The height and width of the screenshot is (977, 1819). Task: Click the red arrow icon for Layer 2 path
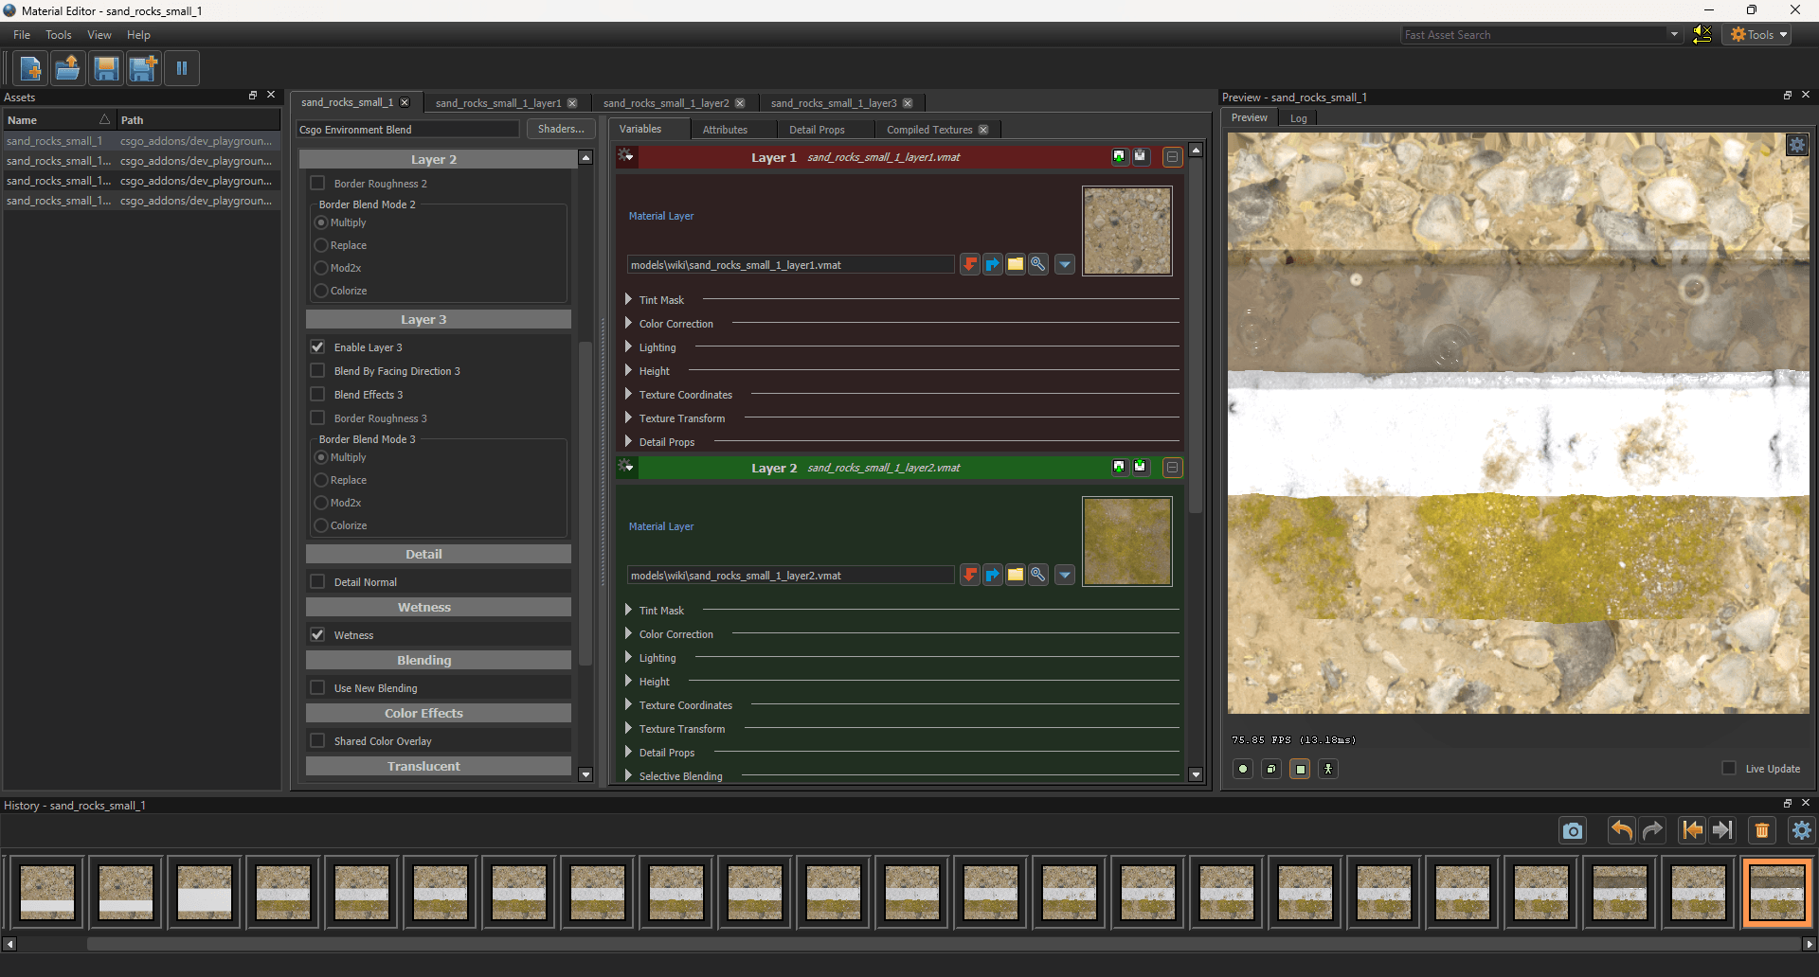(970, 575)
